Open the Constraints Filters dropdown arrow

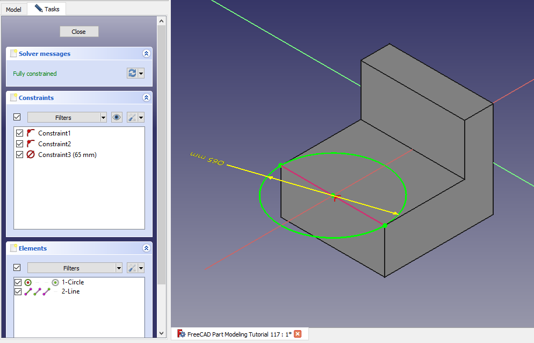click(x=103, y=117)
